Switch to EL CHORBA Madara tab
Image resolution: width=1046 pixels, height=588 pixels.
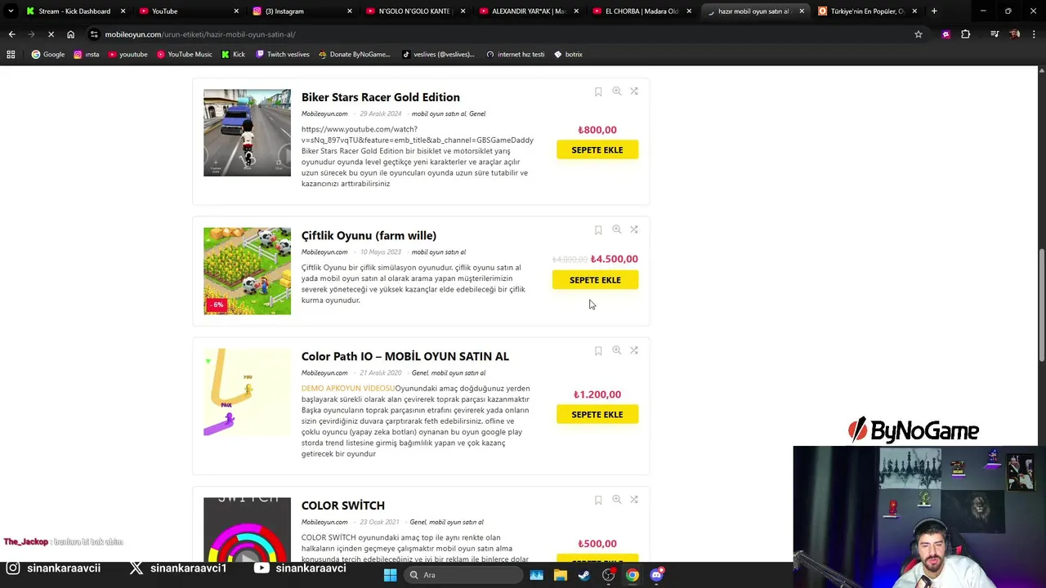(641, 11)
